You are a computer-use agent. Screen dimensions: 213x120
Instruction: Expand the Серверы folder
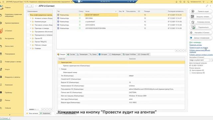(x=30, y=48)
